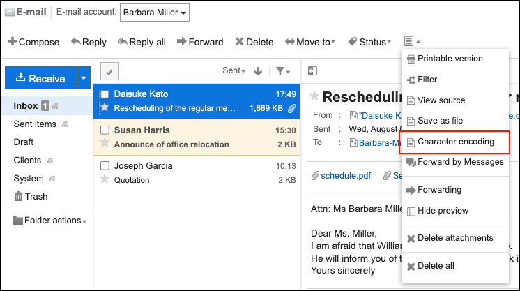Image resolution: width=520 pixels, height=291 pixels.
Task: Click the feed icon next to Inbox
Action: [55, 106]
